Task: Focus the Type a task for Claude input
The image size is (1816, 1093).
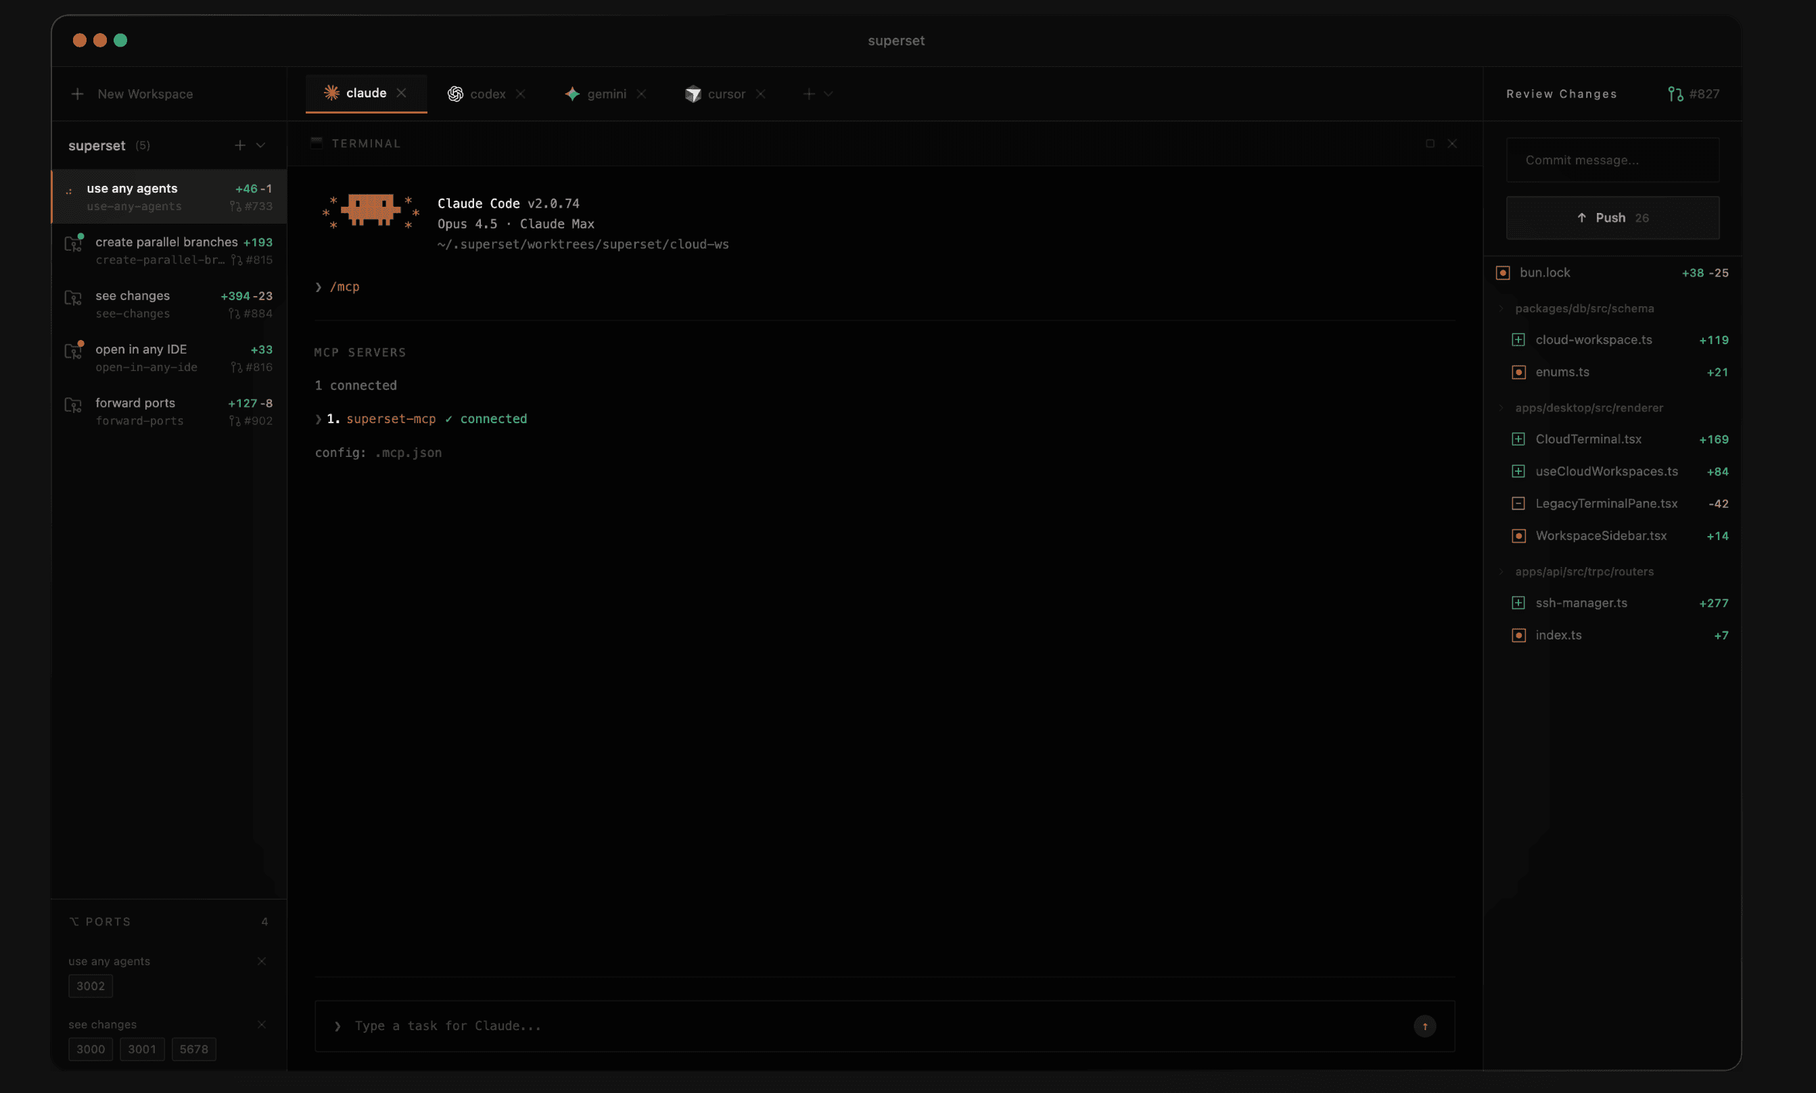Action: (x=885, y=1026)
